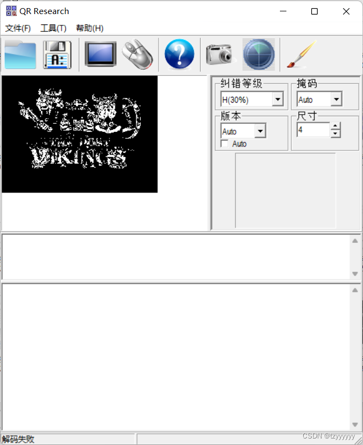Image resolution: width=363 pixels, height=445 pixels.
Task: Click the camera capture icon
Action: (220, 54)
